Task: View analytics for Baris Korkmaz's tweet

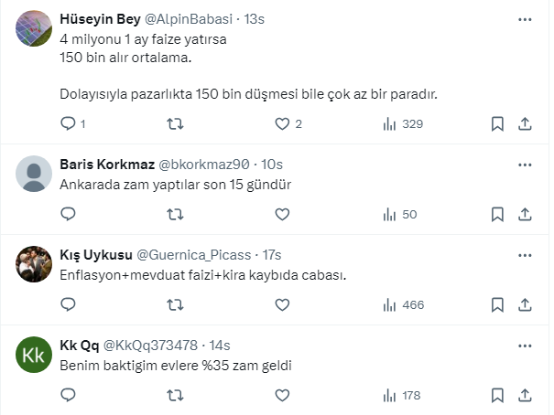Action: click(398, 215)
